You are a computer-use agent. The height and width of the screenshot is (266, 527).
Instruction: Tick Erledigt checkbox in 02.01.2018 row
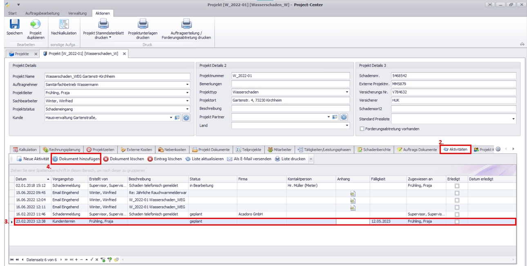457,186
